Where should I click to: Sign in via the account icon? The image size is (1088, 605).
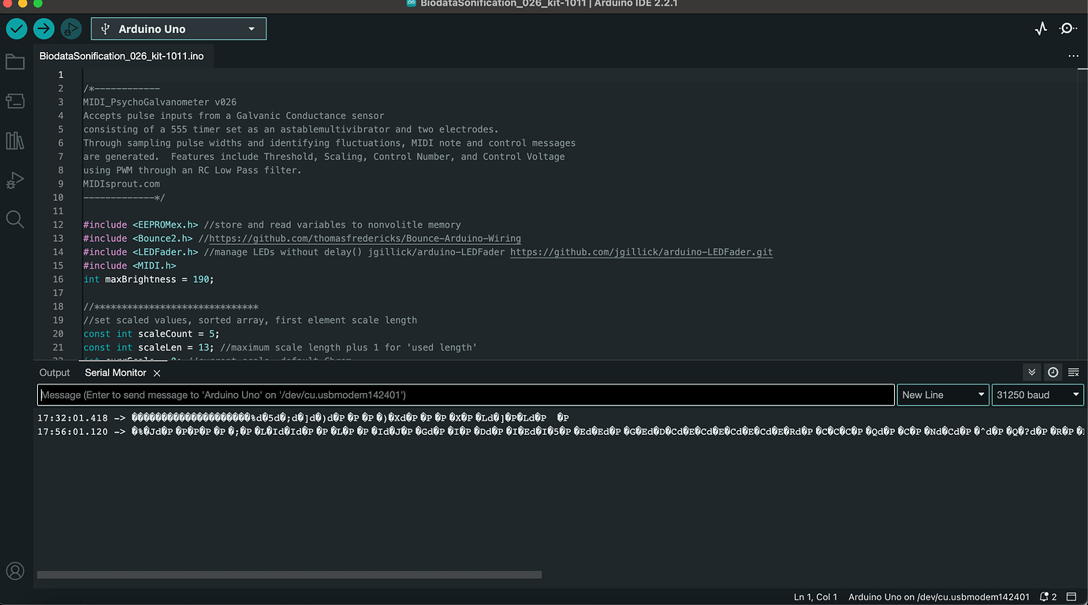point(15,570)
